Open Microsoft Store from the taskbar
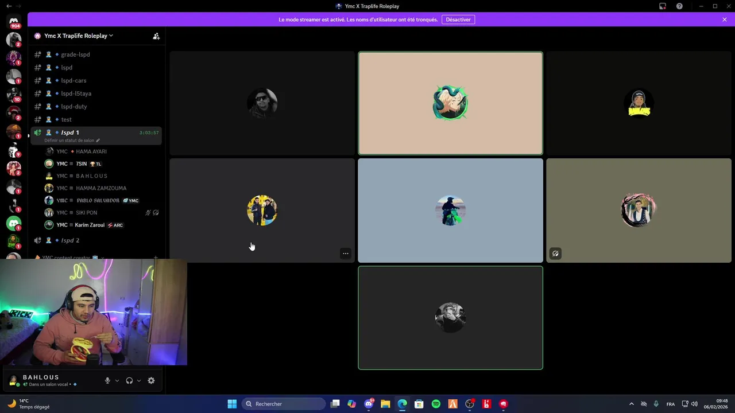Image resolution: width=735 pixels, height=413 pixels. click(419, 404)
